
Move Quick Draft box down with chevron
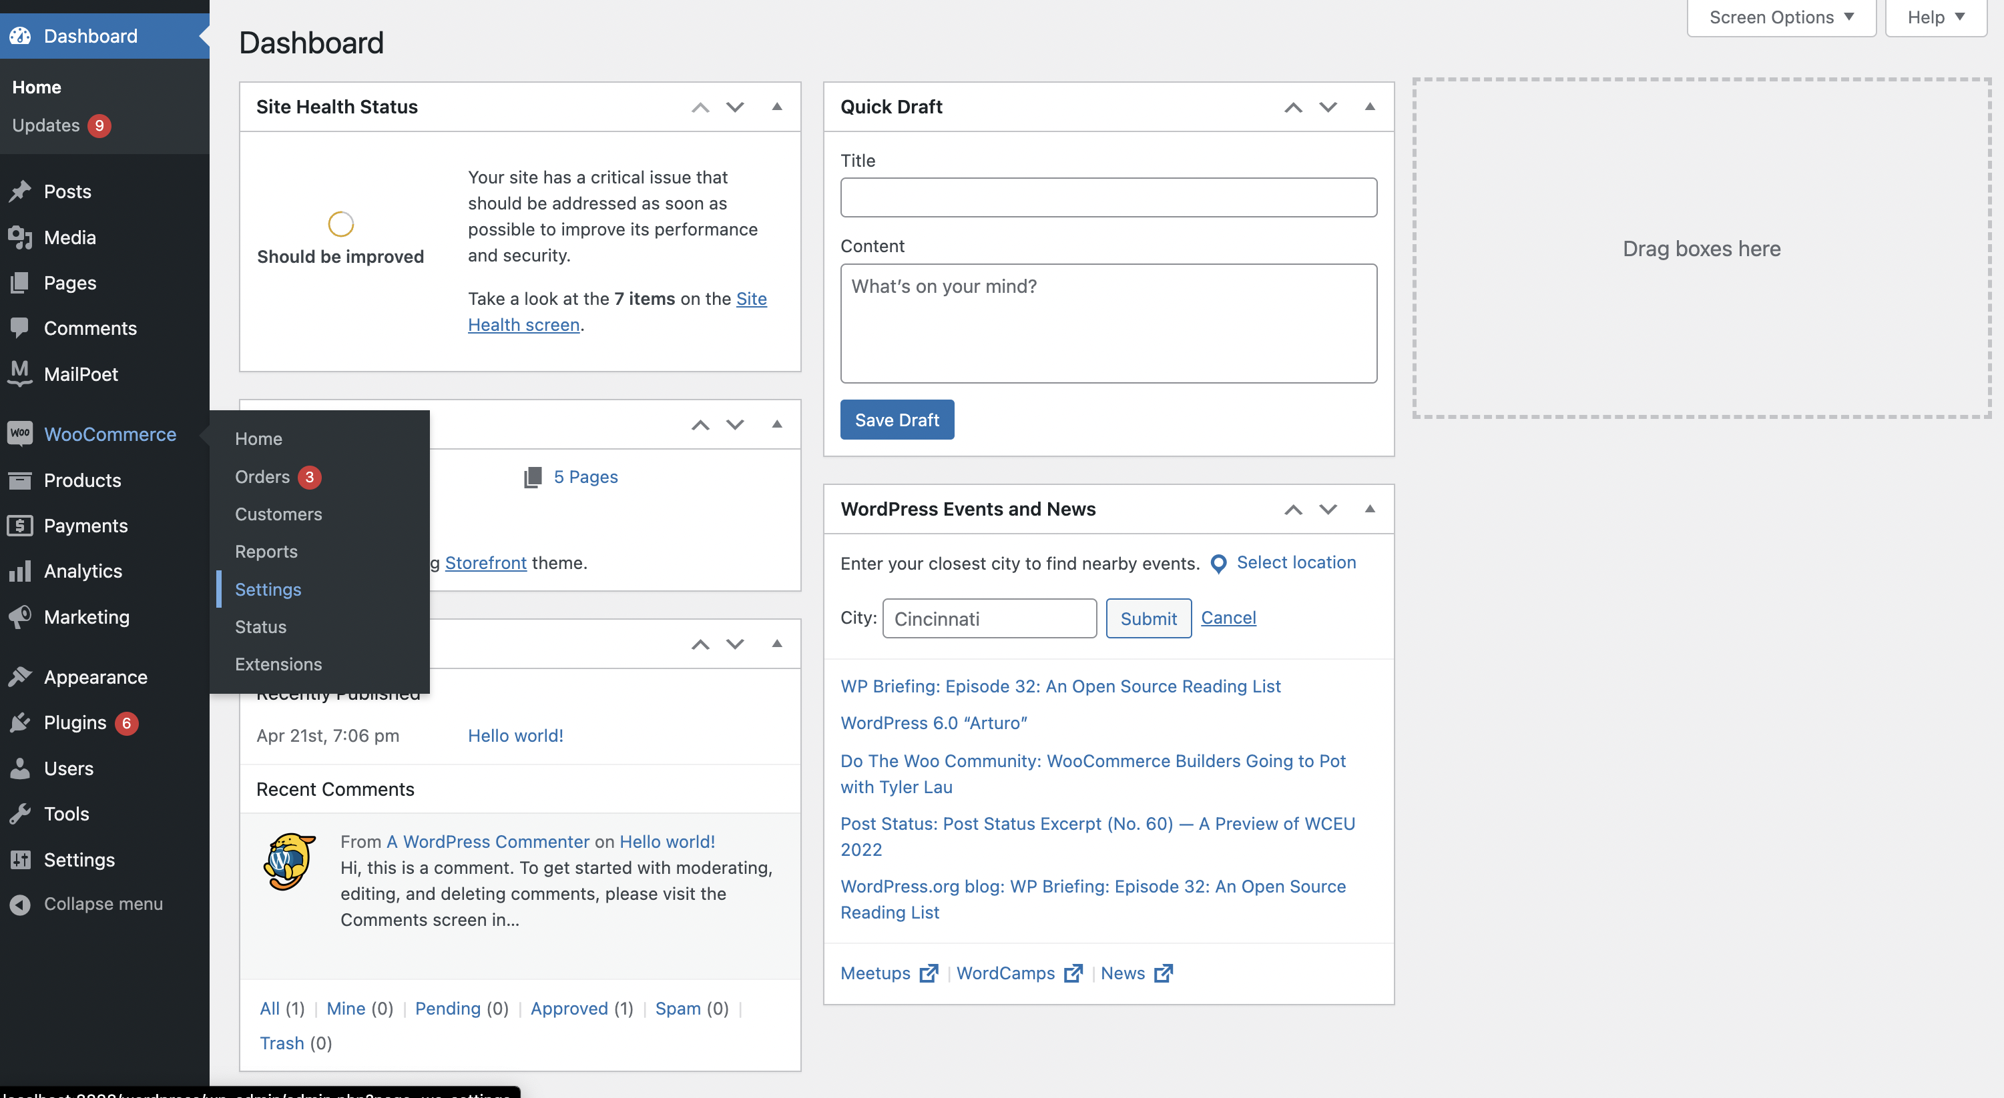pos(1327,107)
